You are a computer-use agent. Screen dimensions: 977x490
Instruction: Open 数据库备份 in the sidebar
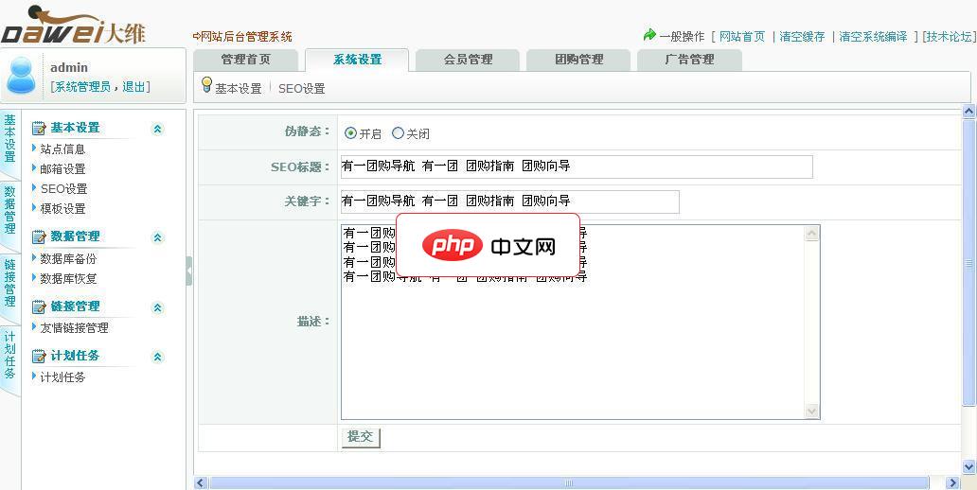tap(68, 259)
